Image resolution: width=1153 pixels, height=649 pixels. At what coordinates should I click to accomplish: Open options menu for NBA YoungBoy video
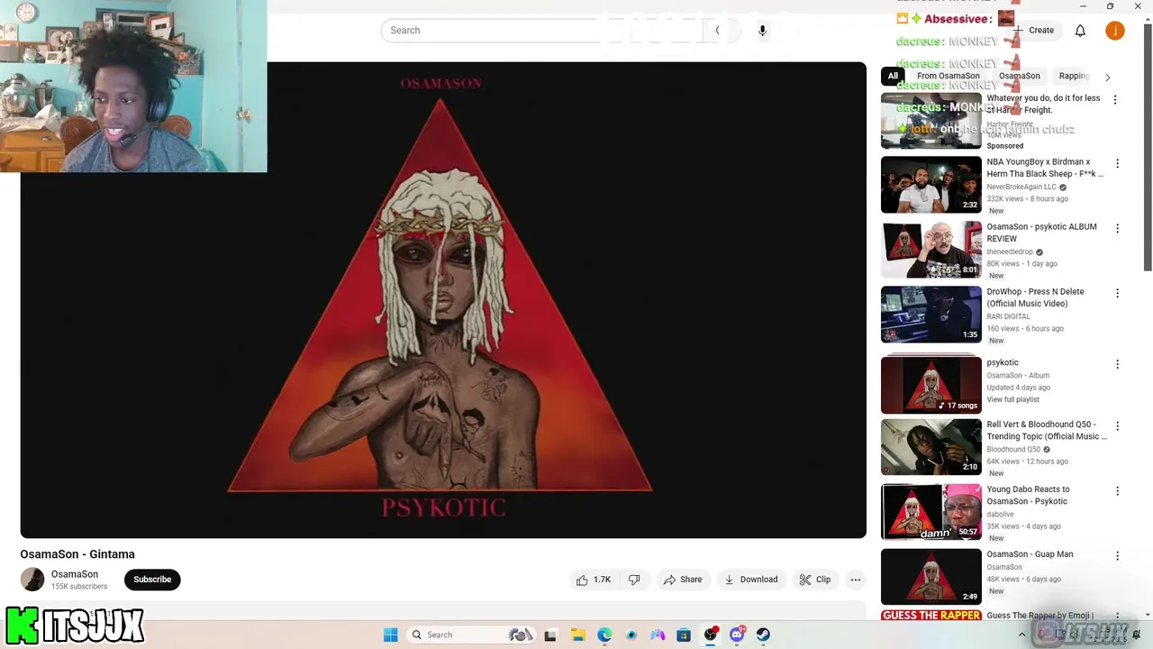[x=1117, y=164]
